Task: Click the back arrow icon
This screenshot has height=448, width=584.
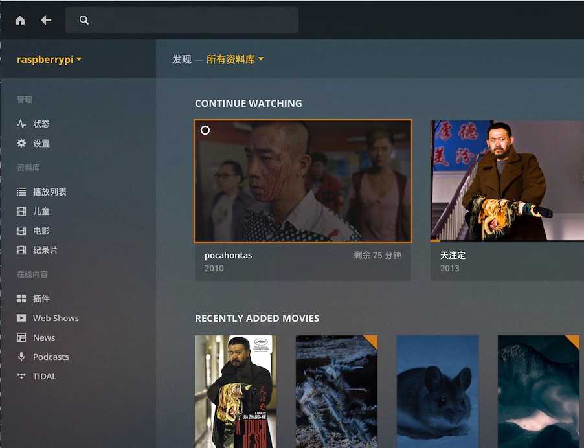Action: 46,20
